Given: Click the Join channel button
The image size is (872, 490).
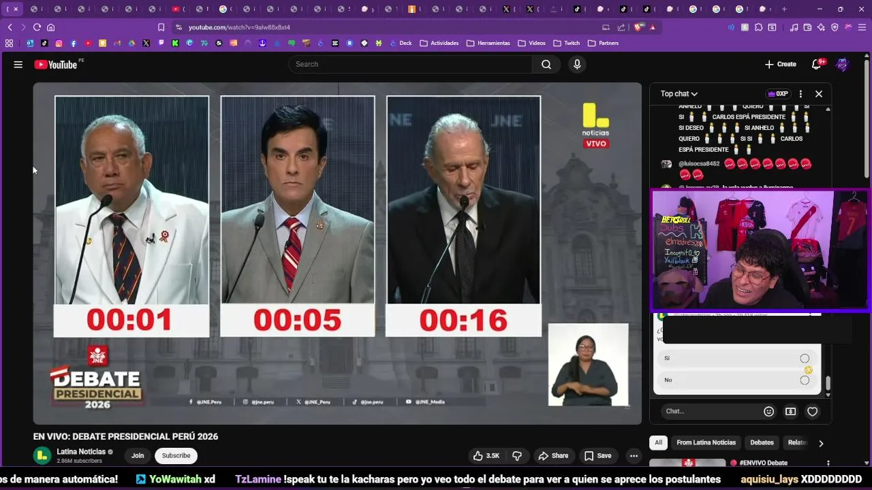Looking at the screenshot, I should pos(138,456).
